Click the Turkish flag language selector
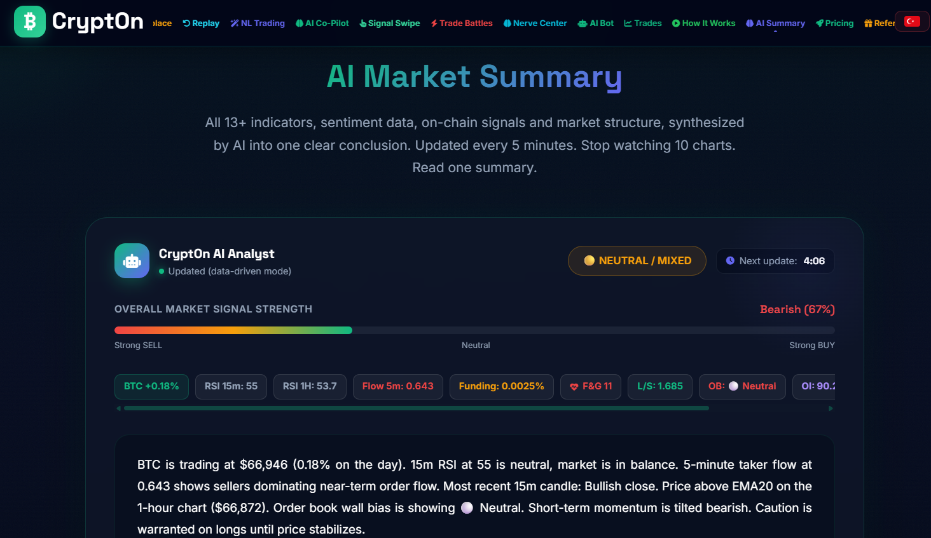Image resolution: width=931 pixels, height=538 pixels. coord(912,21)
